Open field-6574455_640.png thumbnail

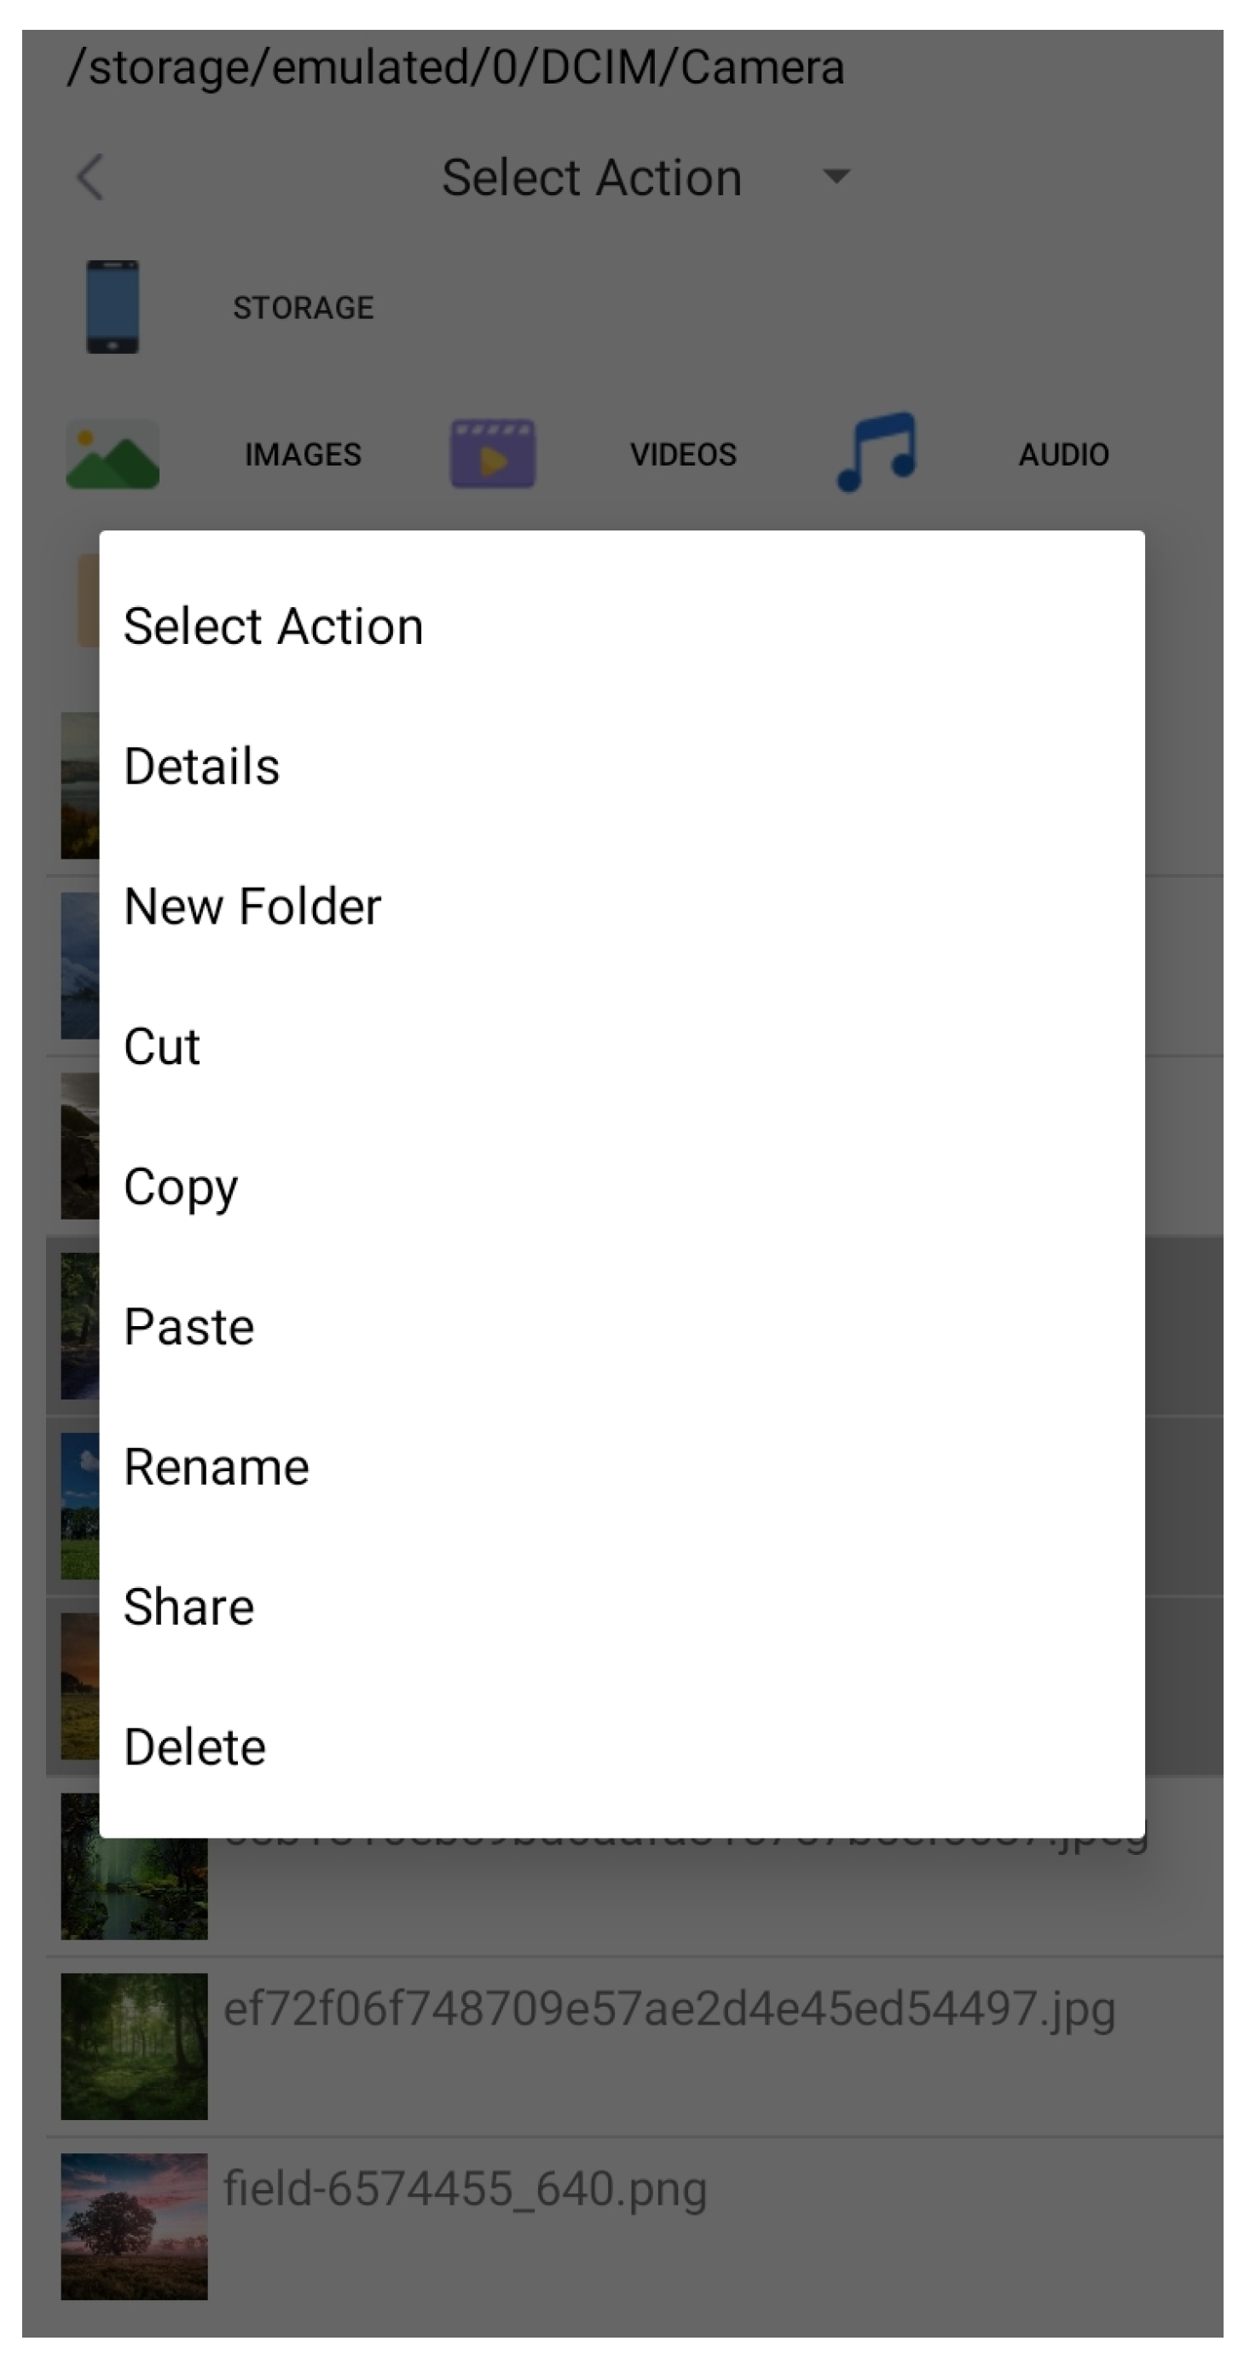pyautogui.click(x=134, y=2227)
